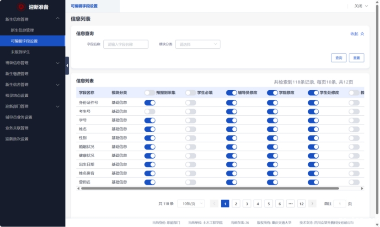Toggle 预报到采集 switch for 考生号 row
Viewport: 380px width, 227px height.
(x=150, y=112)
